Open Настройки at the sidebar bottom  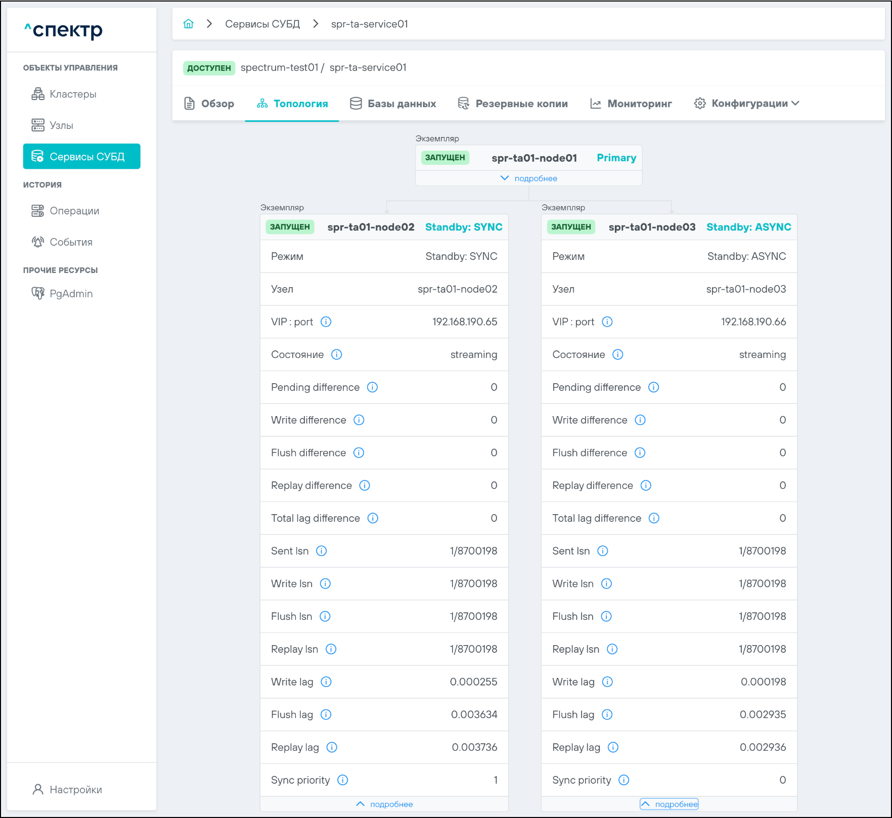(75, 790)
